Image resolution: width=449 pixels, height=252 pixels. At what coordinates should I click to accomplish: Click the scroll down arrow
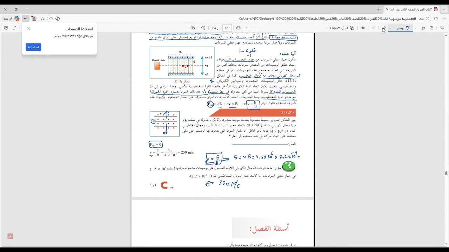coord(446,244)
